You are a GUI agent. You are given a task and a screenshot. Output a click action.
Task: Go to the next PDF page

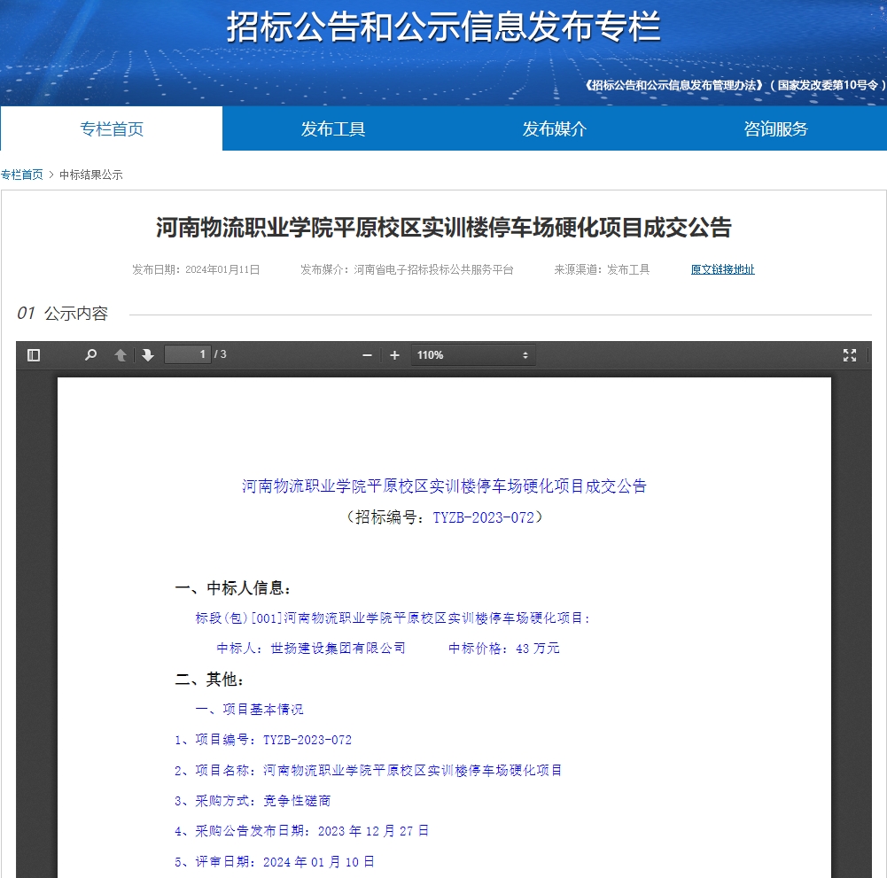[148, 354]
